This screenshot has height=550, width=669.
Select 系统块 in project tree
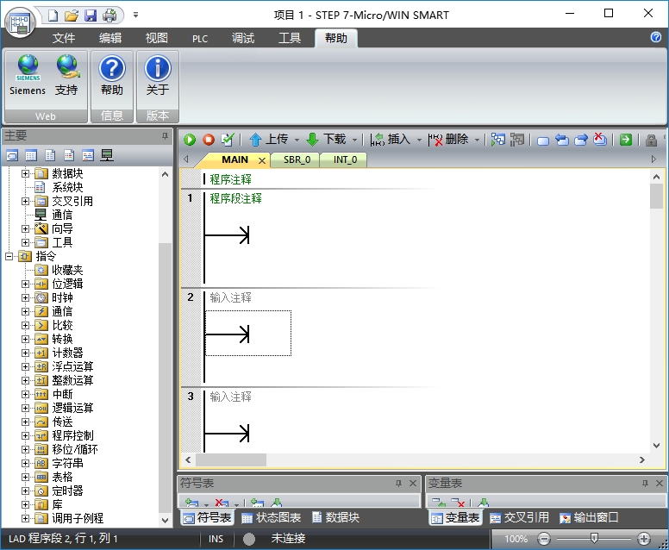[67, 187]
